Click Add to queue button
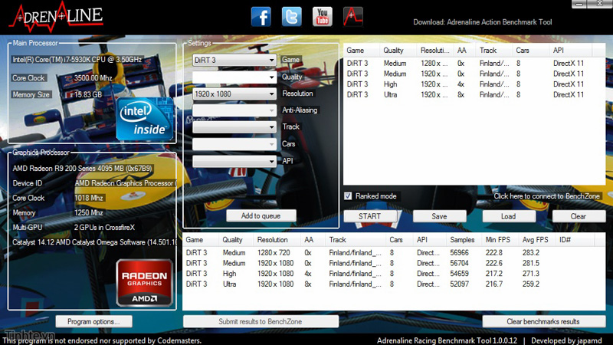This screenshot has width=613, height=345. [x=261, y=216]
